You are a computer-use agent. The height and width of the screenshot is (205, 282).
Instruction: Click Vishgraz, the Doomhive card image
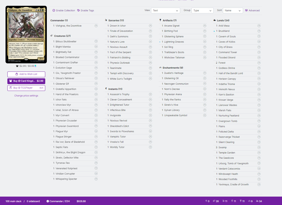[x=26, y=34]
